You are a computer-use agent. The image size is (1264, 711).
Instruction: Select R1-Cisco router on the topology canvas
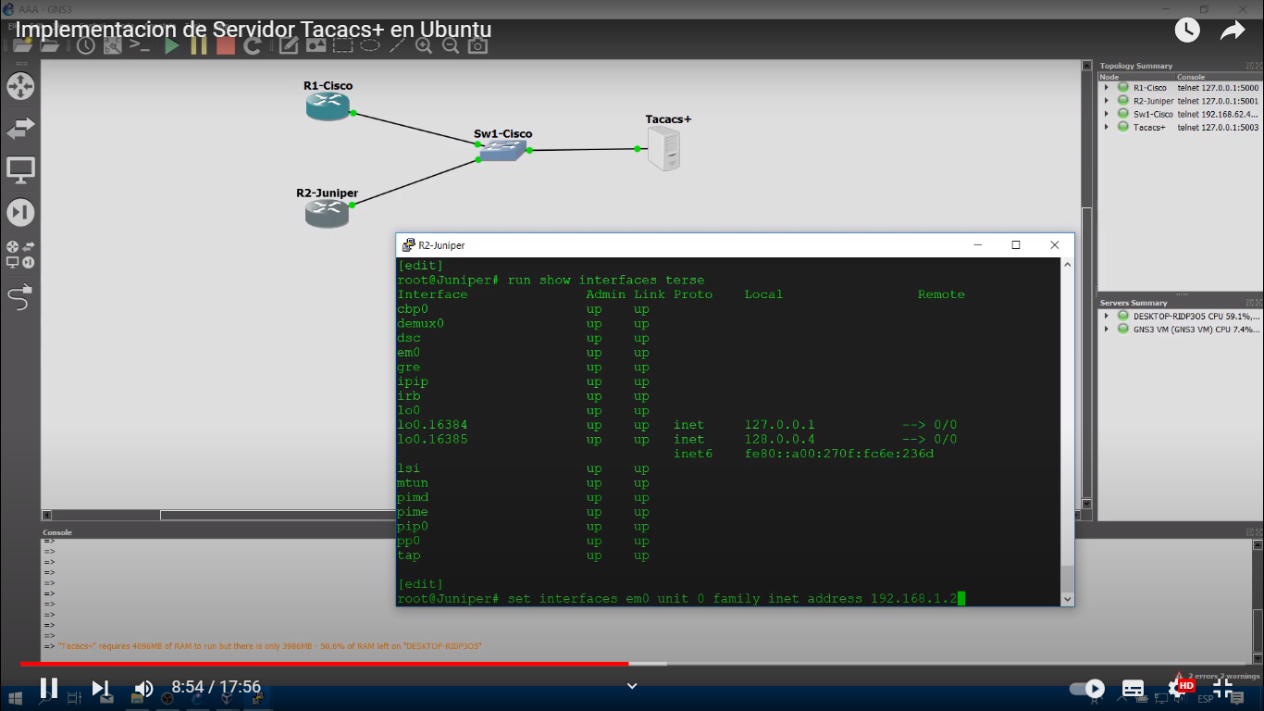click(328, 106)
